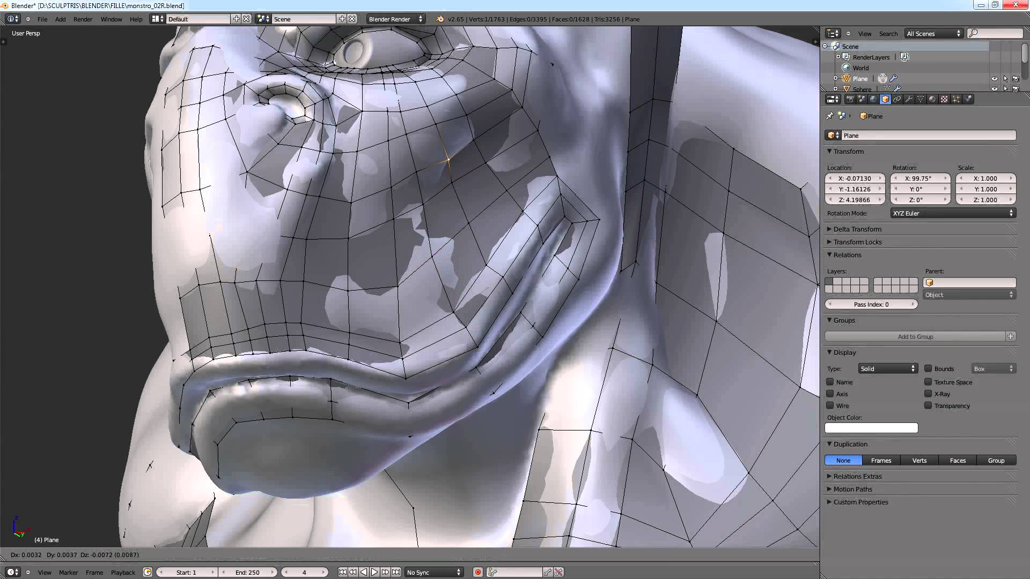The height and width of the screenshot is (579, 1030).
Task: Open the Particles properties tab
Action: click(x=956, y=99)
